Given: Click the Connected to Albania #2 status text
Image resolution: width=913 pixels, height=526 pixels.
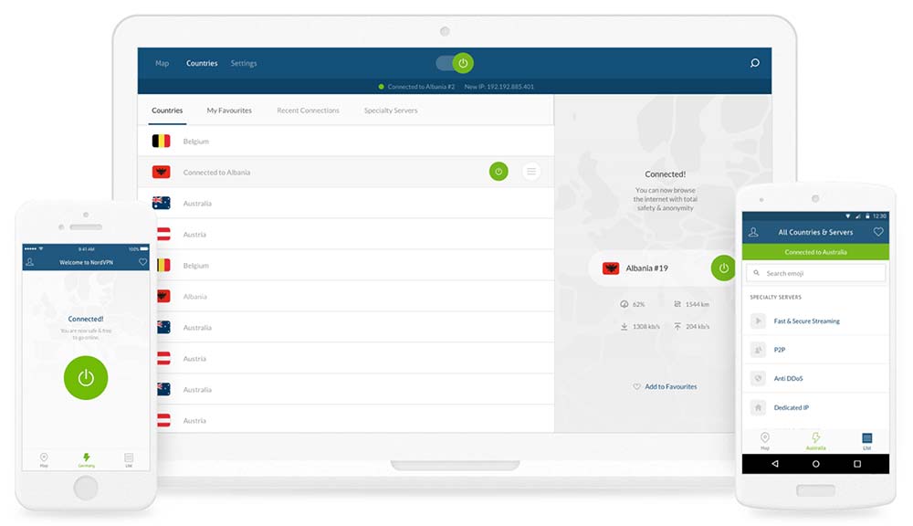Looking at the screenshot, I should click(421, 87).
